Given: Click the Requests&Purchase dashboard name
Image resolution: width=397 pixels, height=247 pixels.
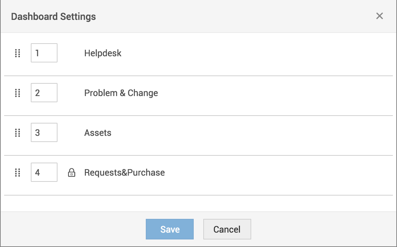Looking at the screenshot, I should click(x=125, y=173).
